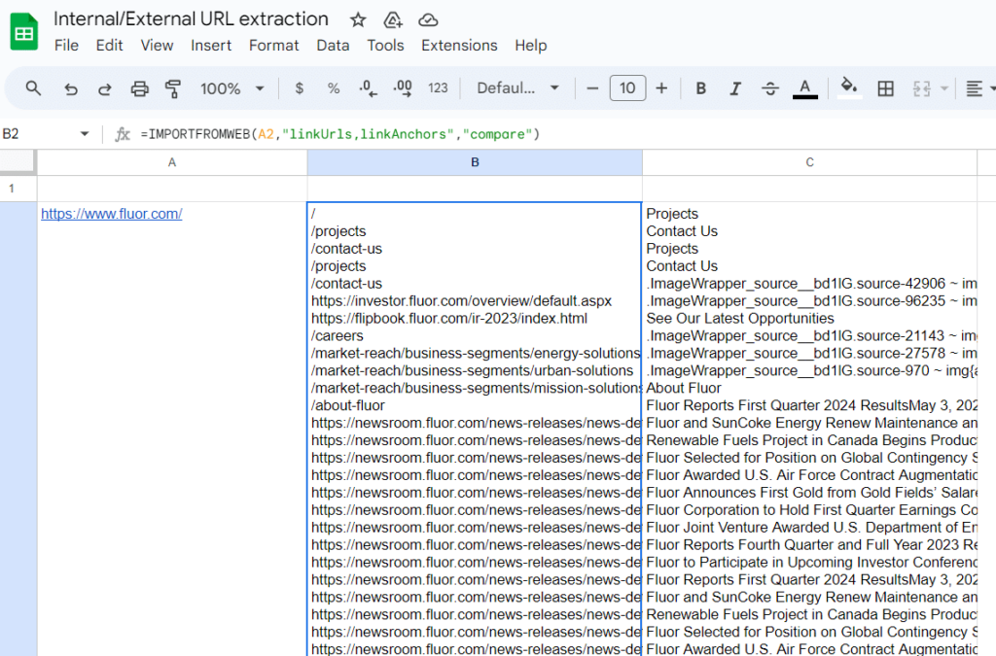
Task: Open the font family dropdown
Action: 517,88
